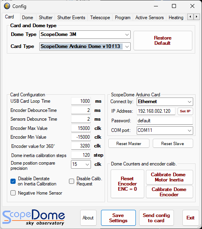Click the Encoder value for 360° field
Screen dimensions: 202x229
pyautogui.click(x=81, y=146)
